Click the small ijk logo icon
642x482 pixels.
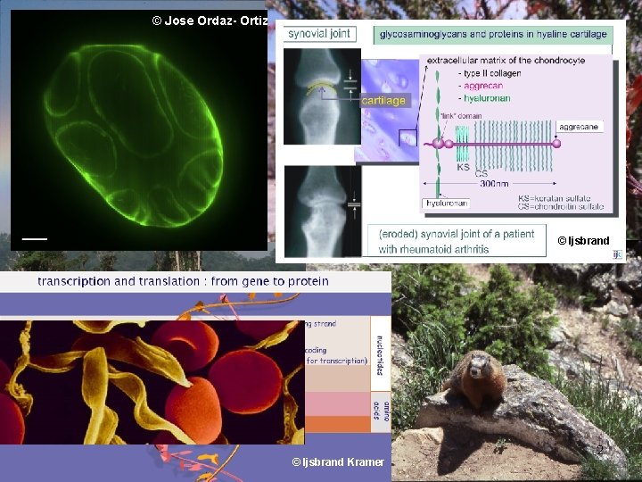(x=617, y=254)
